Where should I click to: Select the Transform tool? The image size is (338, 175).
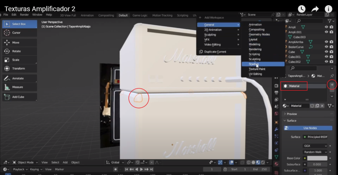[19, 69]
